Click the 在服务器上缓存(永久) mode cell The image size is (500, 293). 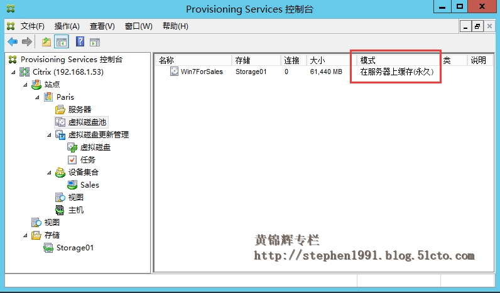click(x=397, y=72)
